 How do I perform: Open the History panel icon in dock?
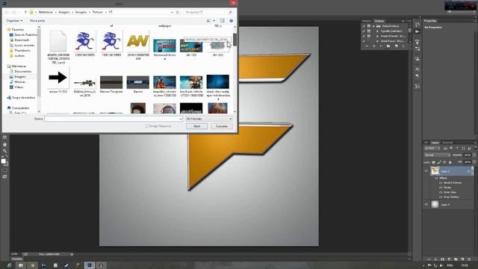(x=418, y=25)
